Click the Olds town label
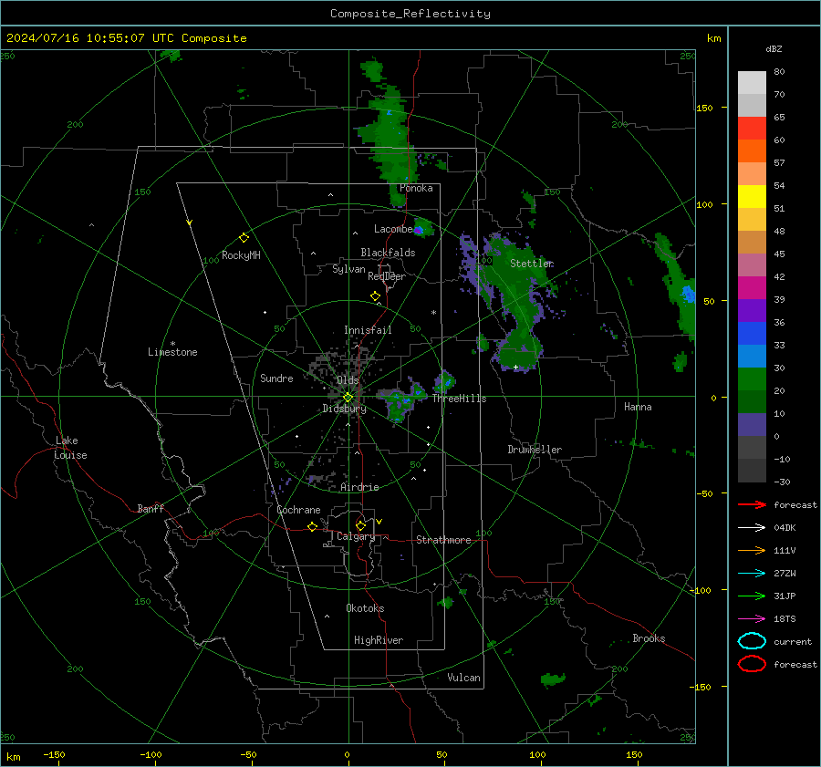821x767 pixels. coord(348,380)
